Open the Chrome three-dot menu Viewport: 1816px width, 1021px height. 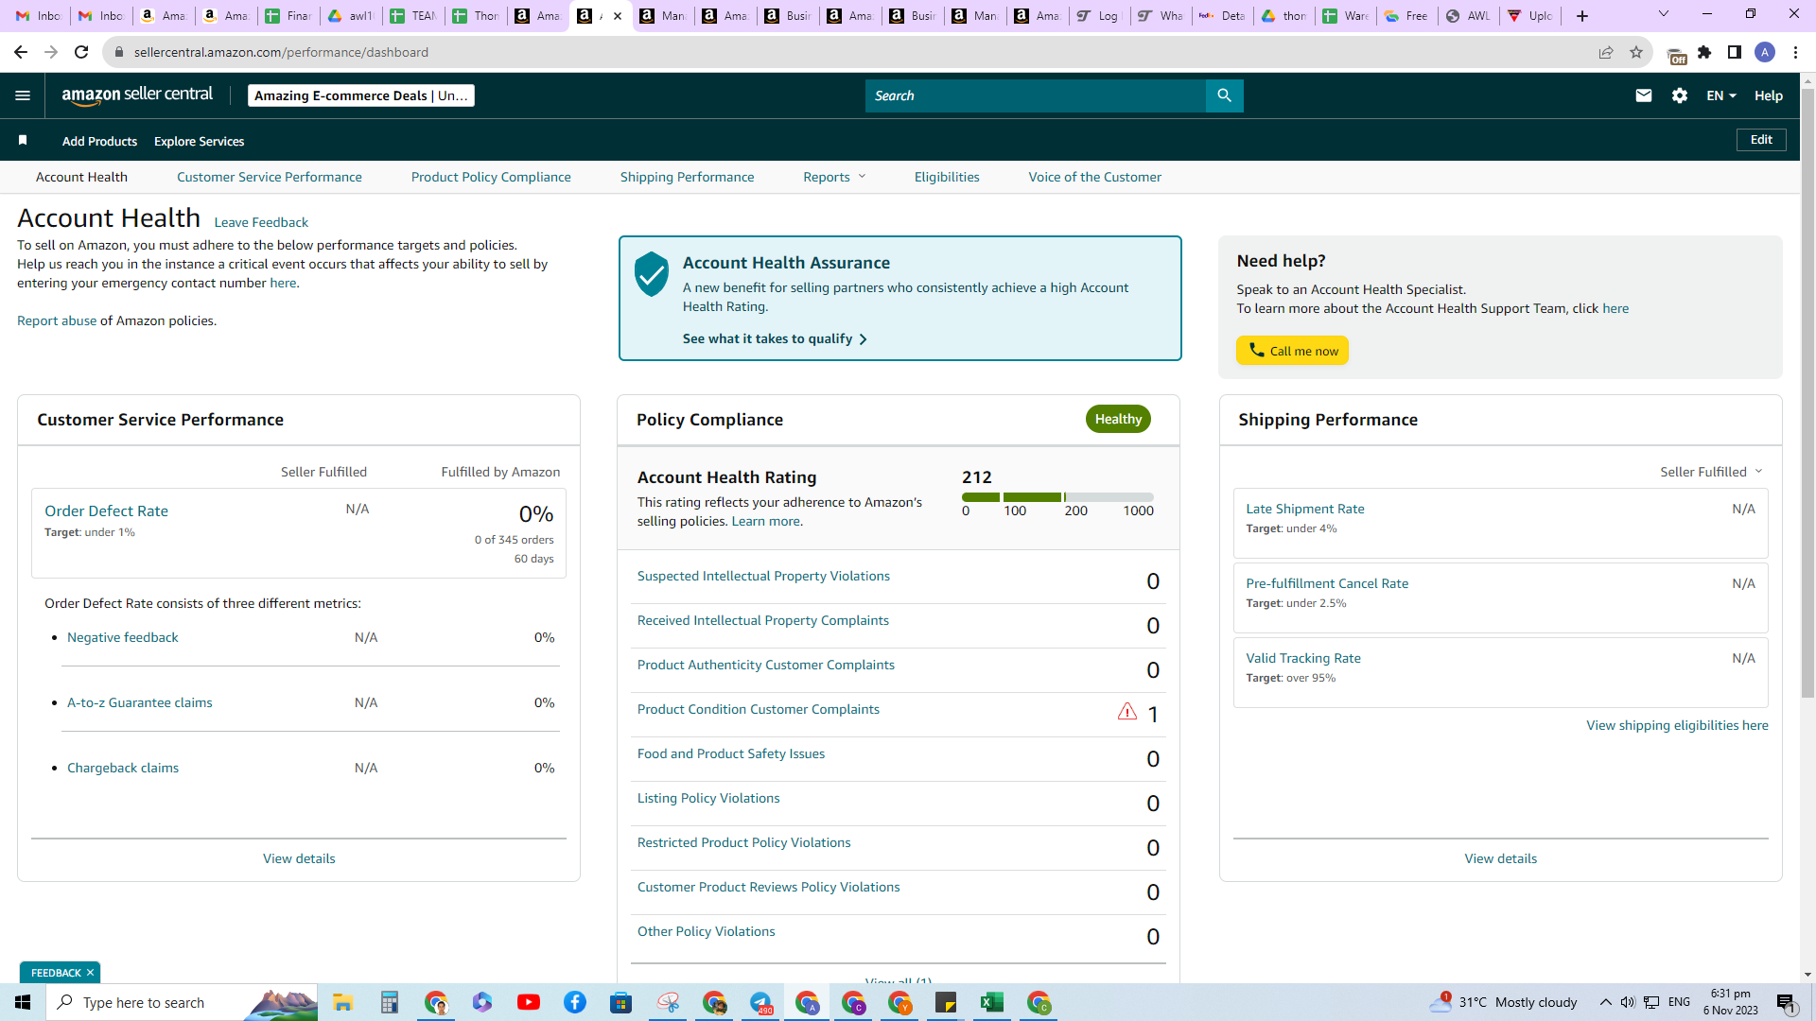1795,52
